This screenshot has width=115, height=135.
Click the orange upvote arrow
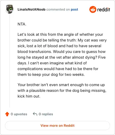7,114
